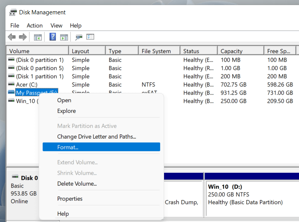
Task: Select Delete Volume... in context menu
Action: (x=77, y=184)
